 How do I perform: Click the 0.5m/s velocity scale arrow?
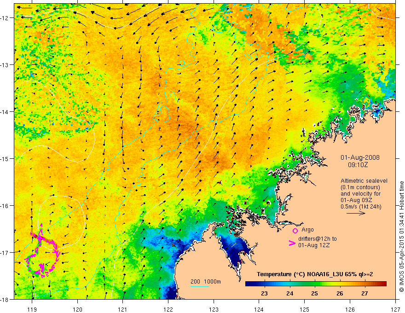pos(356,213)
